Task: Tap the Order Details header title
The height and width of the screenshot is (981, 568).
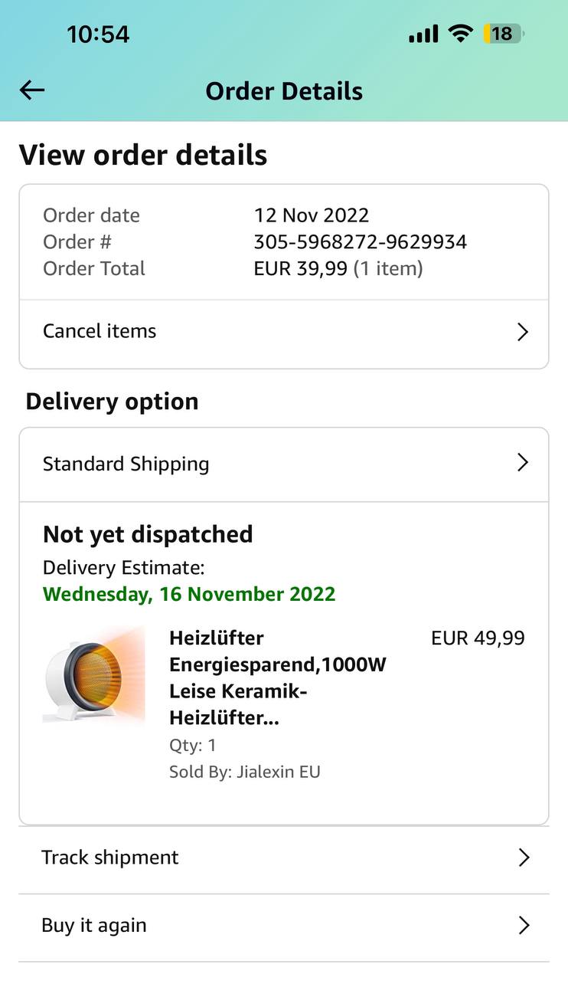Action: click(284, 91)
